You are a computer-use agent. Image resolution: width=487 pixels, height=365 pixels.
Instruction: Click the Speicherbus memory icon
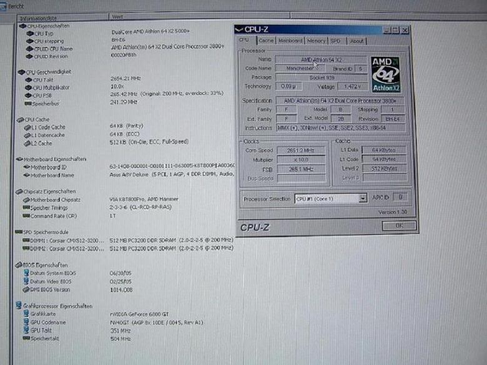coord(28,104)
